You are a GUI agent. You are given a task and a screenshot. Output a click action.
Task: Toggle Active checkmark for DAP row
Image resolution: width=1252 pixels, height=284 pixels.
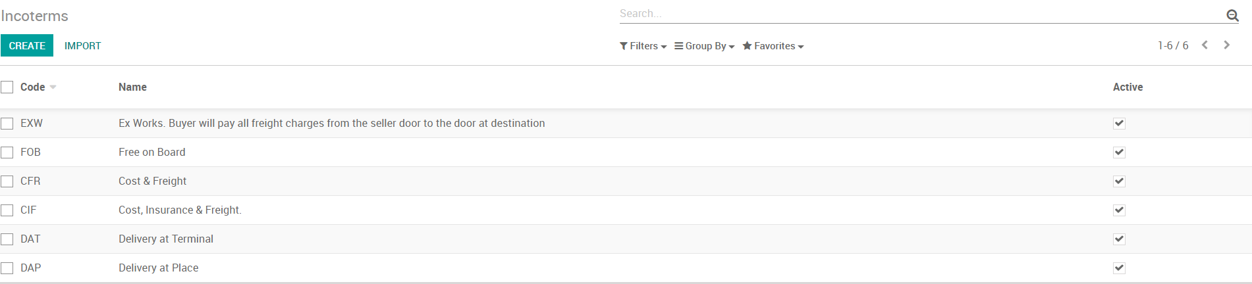(1119, 268)
